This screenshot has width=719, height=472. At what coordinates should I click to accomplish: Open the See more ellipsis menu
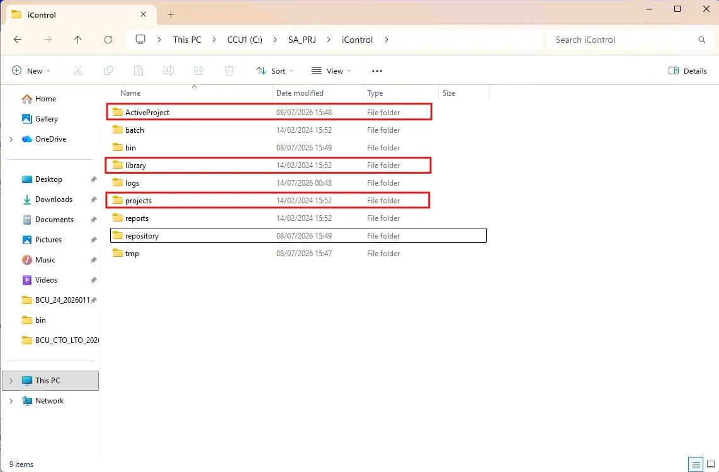377,71
